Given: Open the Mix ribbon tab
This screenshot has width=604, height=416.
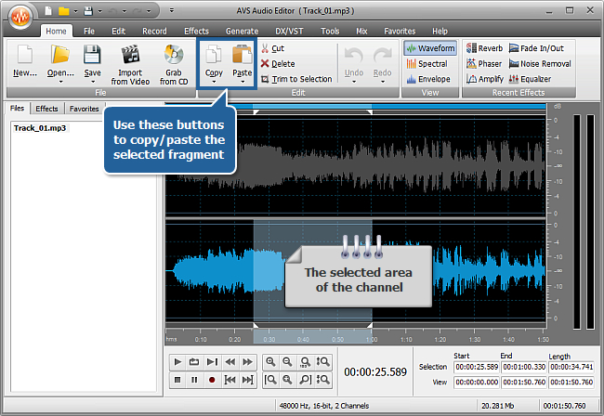Looking at the screenshot, I should coord(361,32).
